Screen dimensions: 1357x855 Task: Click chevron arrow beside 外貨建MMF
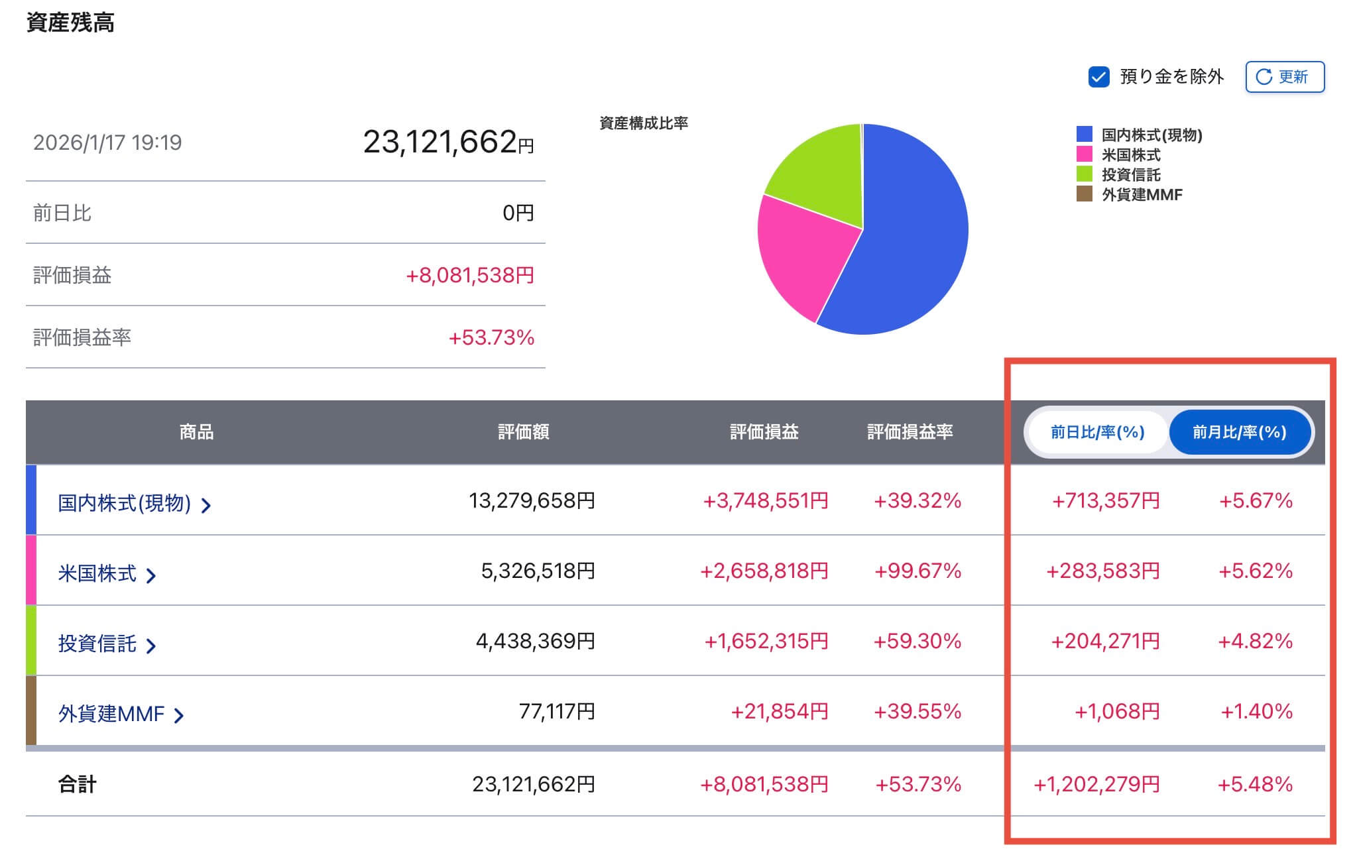pyautogui.click(x=179, y=716)
